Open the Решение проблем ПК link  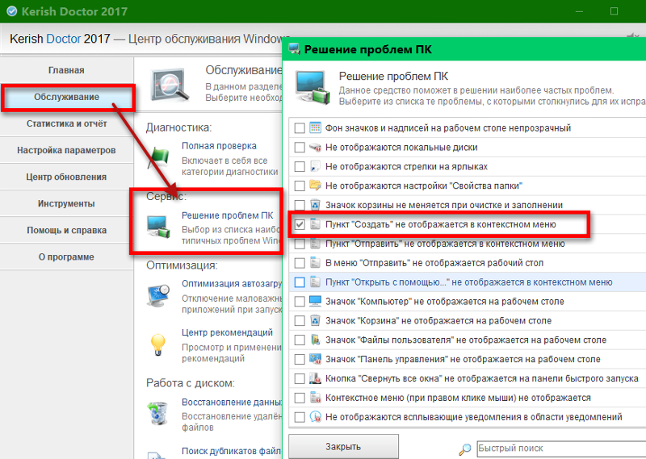(x=228, y=215)
